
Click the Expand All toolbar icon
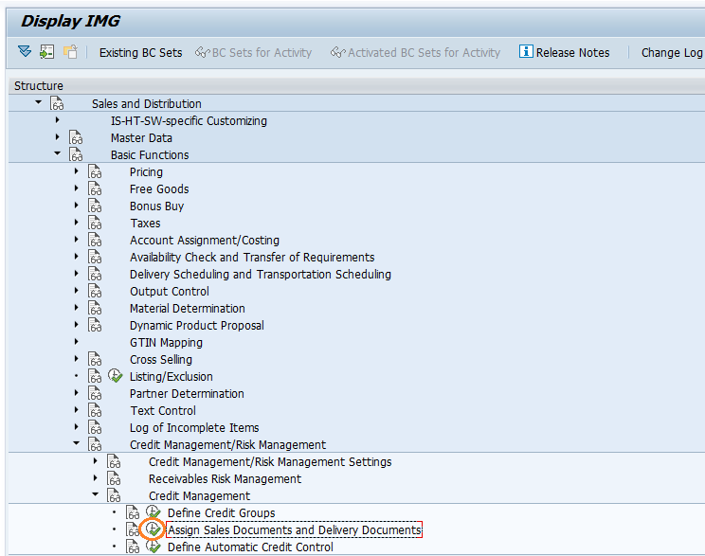click(25, 52)
